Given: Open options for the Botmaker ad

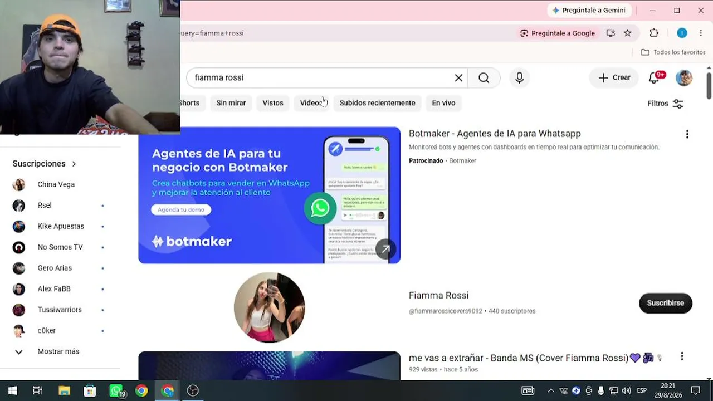Looking at the screenshot, I should pyautogui.click(x=687, y=134).
